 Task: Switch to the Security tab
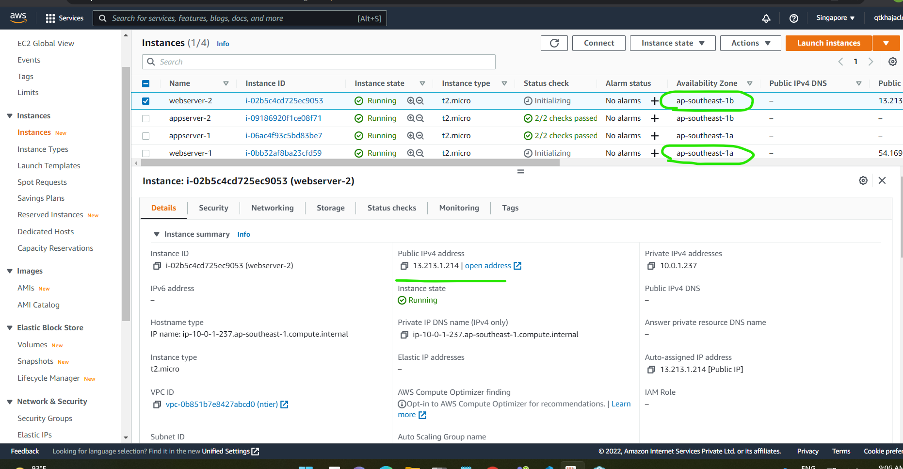point(213,208)
